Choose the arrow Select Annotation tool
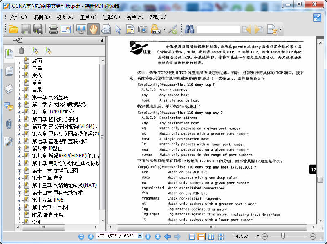This screenshot has width=327, height=244. [118, 29]
